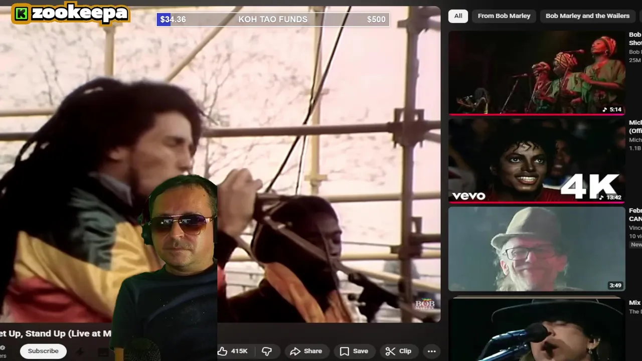This screenshot has height=361, width=642.
Task: Click the scissors Clip button
Action: coord(399,351)
